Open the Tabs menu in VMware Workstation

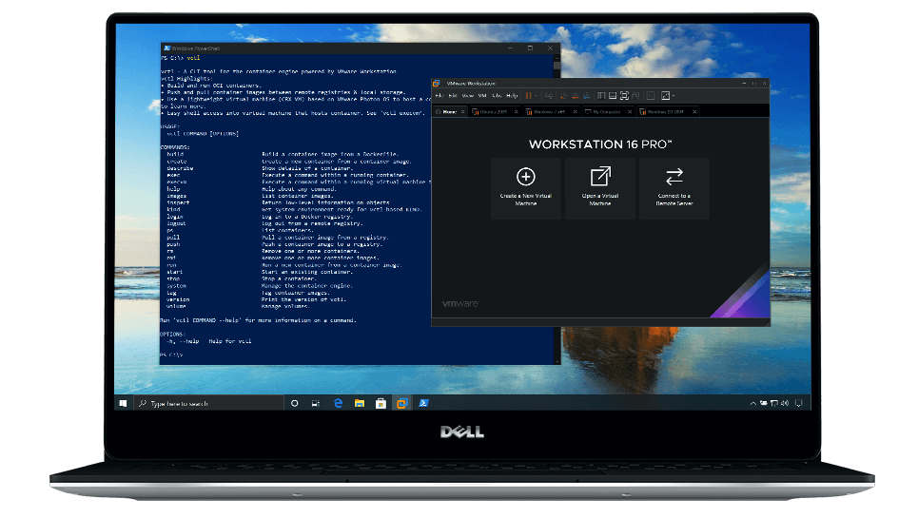click(498, 95)
